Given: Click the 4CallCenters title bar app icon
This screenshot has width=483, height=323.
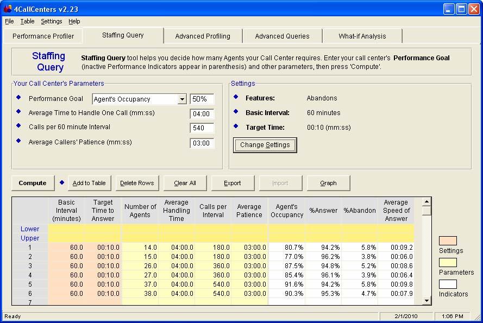Looking at the screenshot, I should pyautogui.click(x=8, y=9).
